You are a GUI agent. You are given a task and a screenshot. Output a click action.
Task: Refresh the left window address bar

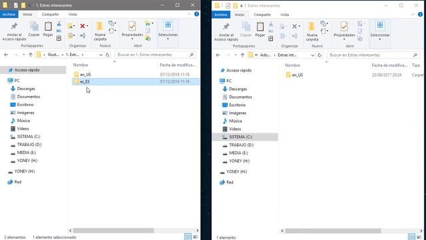coord(107,55)
